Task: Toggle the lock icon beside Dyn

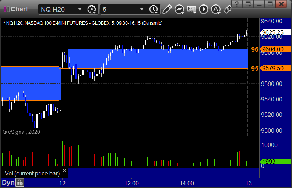Action: pos(20,182)
